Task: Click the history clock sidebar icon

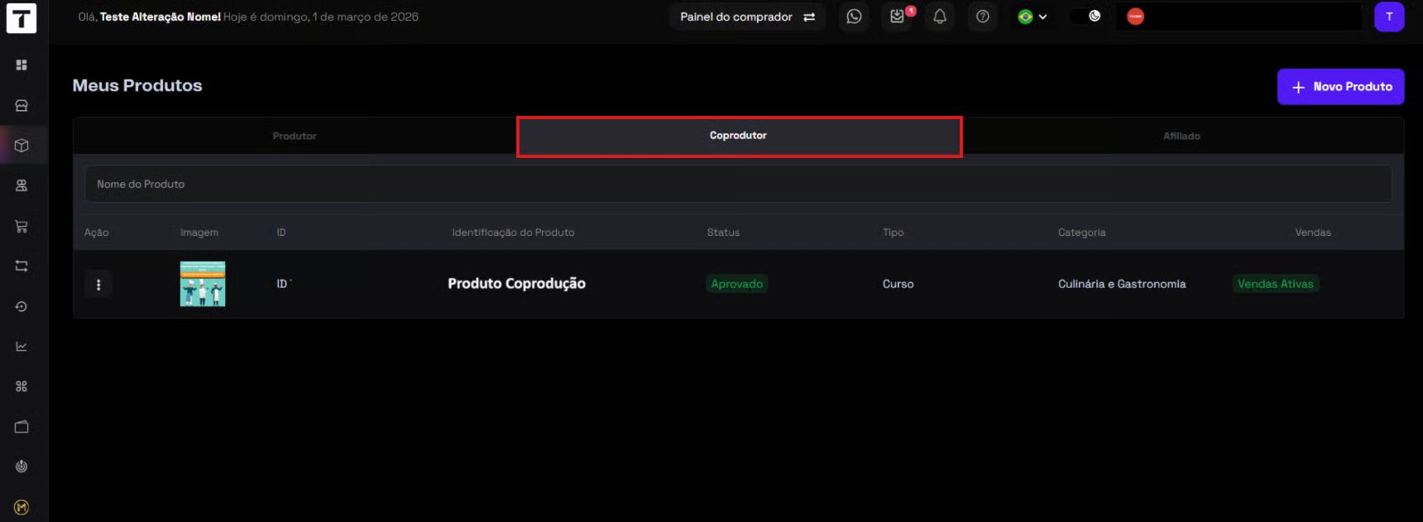Action: [22, 306]
